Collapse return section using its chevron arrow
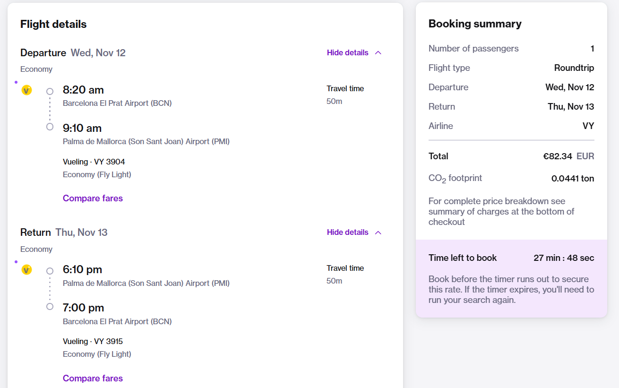Image resolution: width=619 pixels, height=388 pixels. (378, 232)
